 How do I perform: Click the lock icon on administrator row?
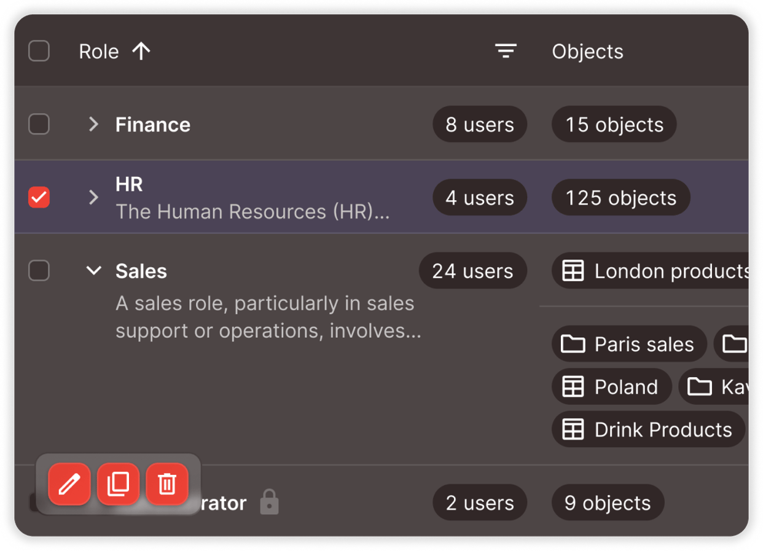point(269,502)
